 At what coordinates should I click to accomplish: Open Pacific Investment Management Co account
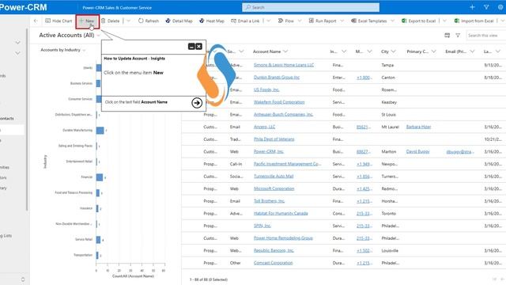pos(287,164)
